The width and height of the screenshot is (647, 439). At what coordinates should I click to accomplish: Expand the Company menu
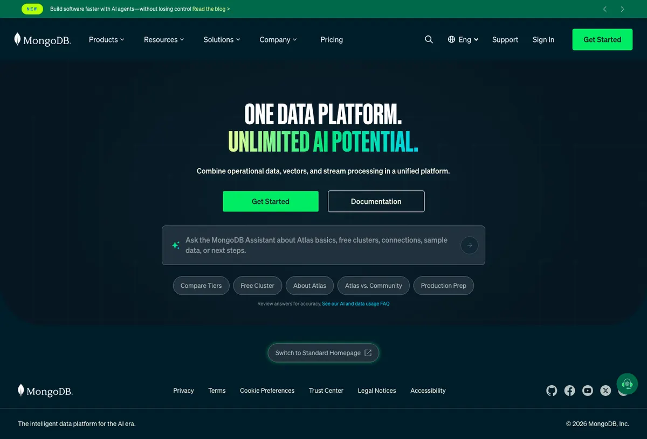(x=278, y=39)
